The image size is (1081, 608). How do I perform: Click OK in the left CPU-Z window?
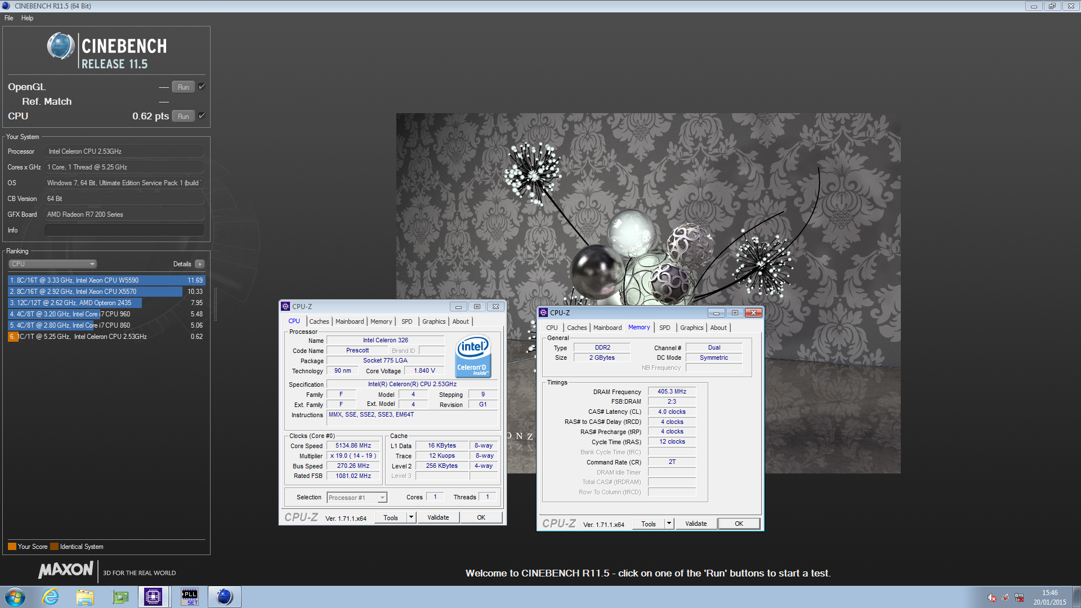tap(481, 517)
